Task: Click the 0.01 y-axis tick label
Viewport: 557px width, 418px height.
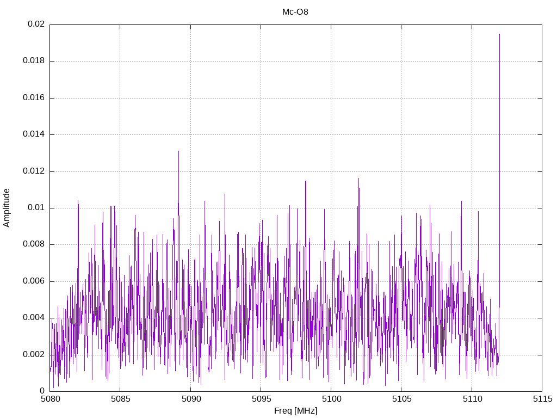Action: (x=36, y=208)
